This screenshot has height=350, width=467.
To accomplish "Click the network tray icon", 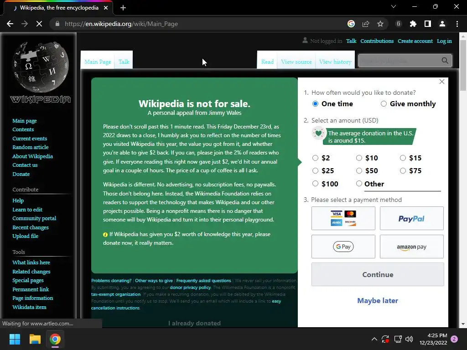I will 398,339.
